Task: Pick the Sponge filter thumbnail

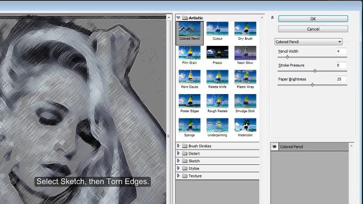Action: pos(189,127)
